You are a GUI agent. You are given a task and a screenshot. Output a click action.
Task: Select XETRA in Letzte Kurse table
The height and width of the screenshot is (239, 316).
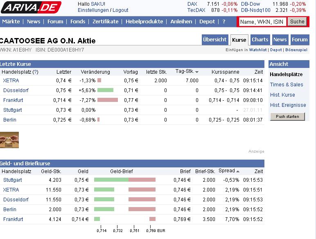pos(11,81)
